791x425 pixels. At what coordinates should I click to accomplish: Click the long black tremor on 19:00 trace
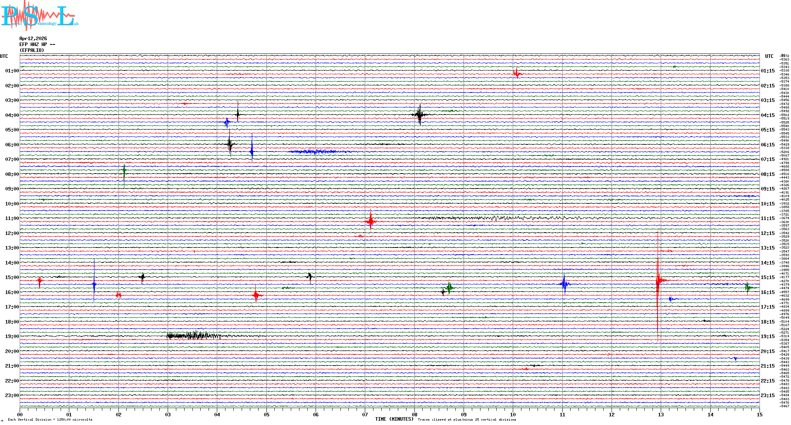(x=194, y=336)
